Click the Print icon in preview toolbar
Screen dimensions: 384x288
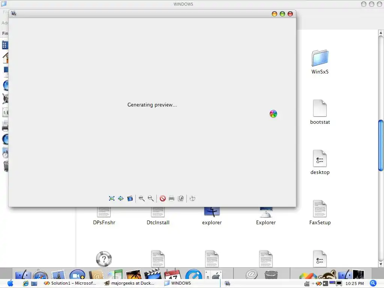point(171,198)
